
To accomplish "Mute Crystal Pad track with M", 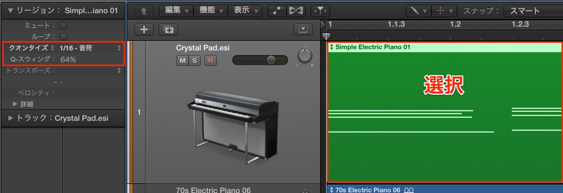I will click(x=182, y=61).
